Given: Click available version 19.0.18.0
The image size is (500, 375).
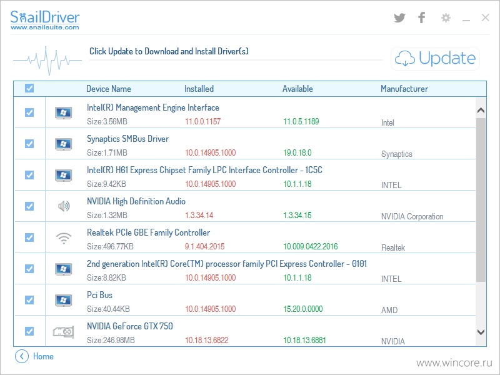Looking at the screenshot, I should point(297,152).
